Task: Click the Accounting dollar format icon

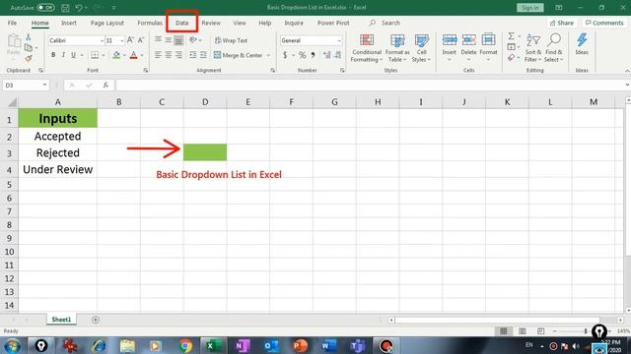Action: pyautogui.click(x=285, y=55)
